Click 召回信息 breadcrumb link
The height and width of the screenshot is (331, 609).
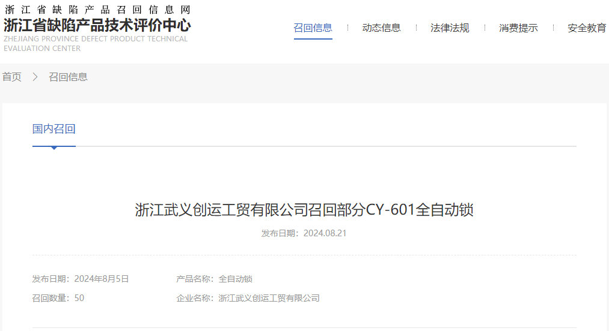68,77
